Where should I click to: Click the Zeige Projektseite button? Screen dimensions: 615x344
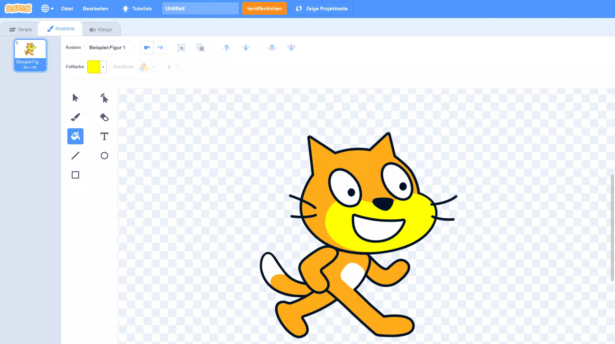click(x=322, y=8)
